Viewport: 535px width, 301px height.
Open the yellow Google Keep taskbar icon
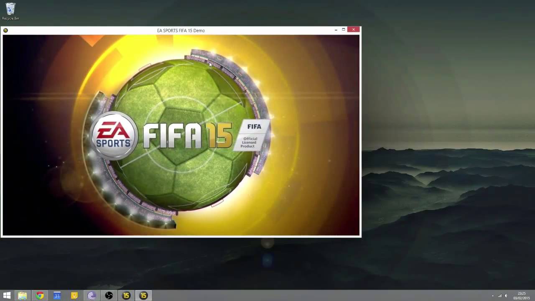pos(74,296)
